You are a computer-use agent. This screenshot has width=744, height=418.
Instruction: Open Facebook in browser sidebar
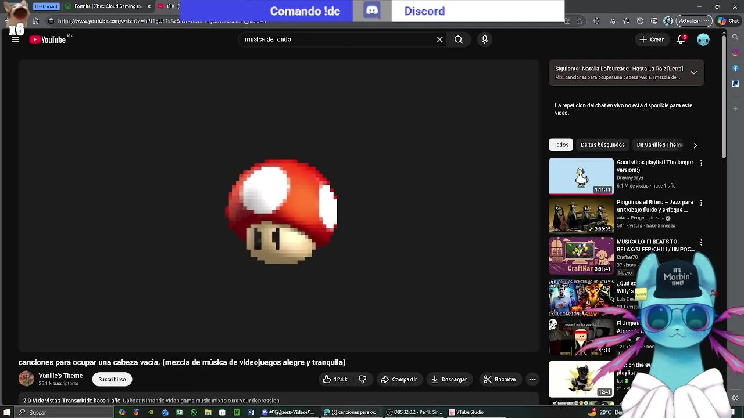click(x=735, y=69)
